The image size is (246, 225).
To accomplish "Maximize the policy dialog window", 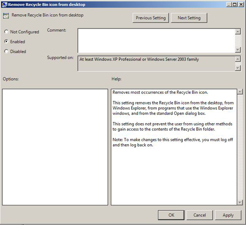I will [x=234, y=4].
